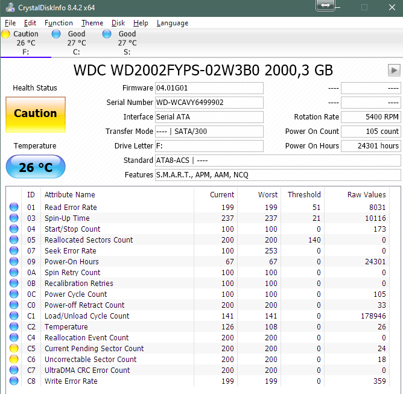Select the Good disk C: status icon
Screen dimensions: 403x394
[x=57, y=34]
